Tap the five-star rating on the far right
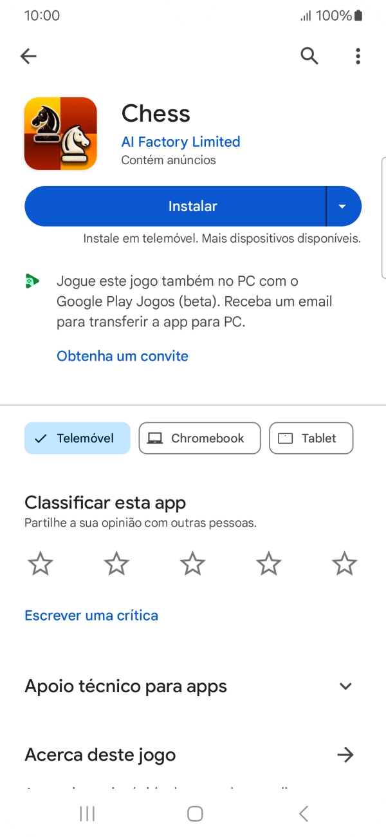386x837 pixels. (x=345, y=563)
